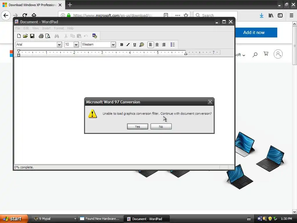Undo the last action with the Undo icon

point(86,36)
